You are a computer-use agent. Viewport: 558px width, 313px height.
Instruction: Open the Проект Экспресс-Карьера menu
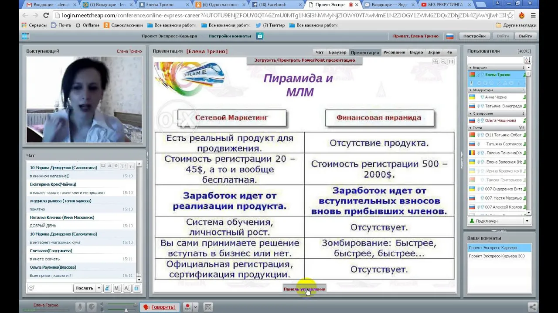pos(169,36)
